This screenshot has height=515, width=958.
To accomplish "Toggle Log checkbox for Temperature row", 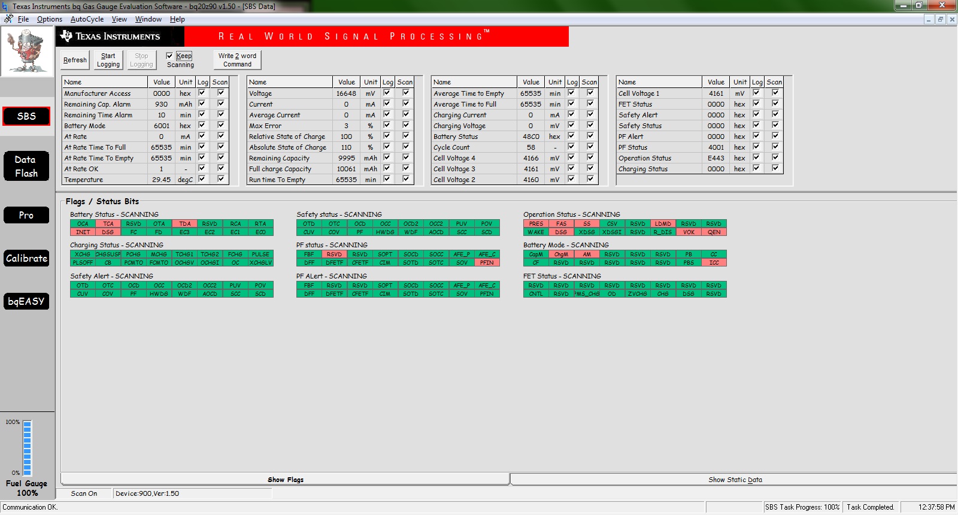I will tap(202, 179).
